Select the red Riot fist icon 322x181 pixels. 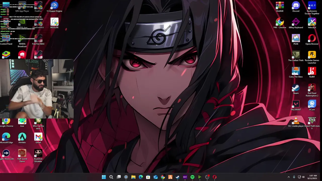point(22,55)
